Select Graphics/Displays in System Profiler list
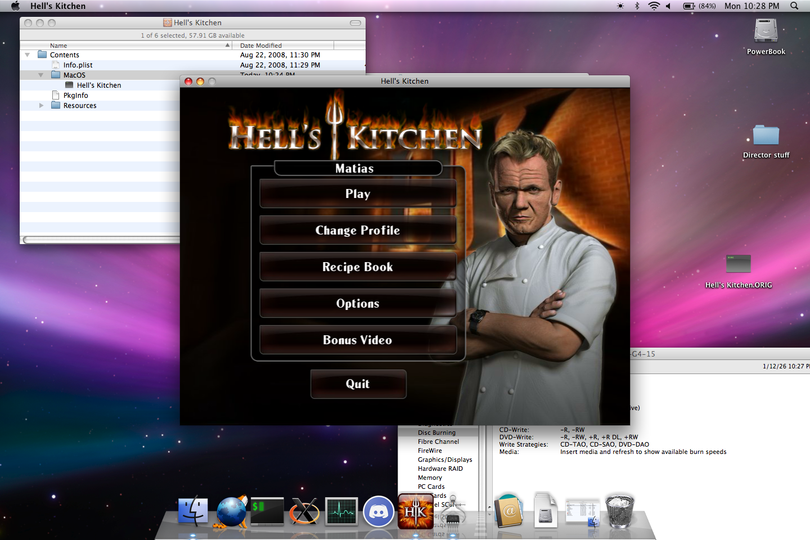Image resolution: width=810 pixels, height=540 pixels. coord(445,460)
